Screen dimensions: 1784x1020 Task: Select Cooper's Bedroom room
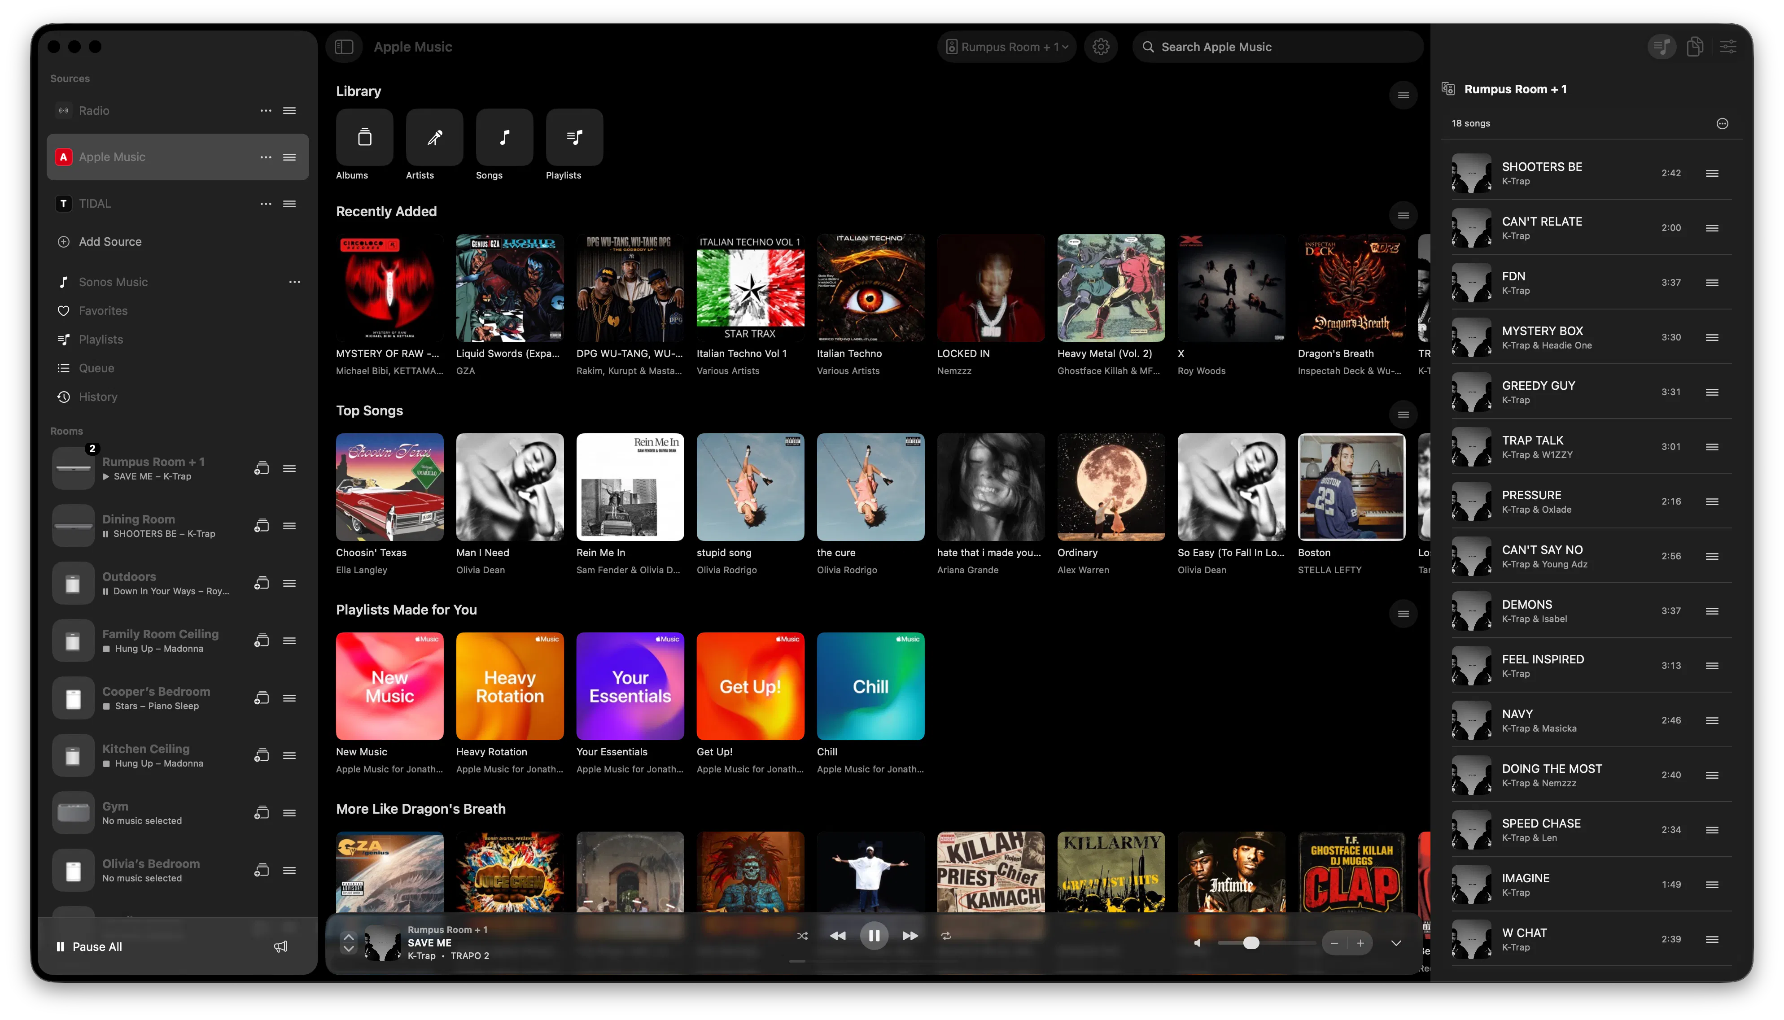click(x=177, y=698)
